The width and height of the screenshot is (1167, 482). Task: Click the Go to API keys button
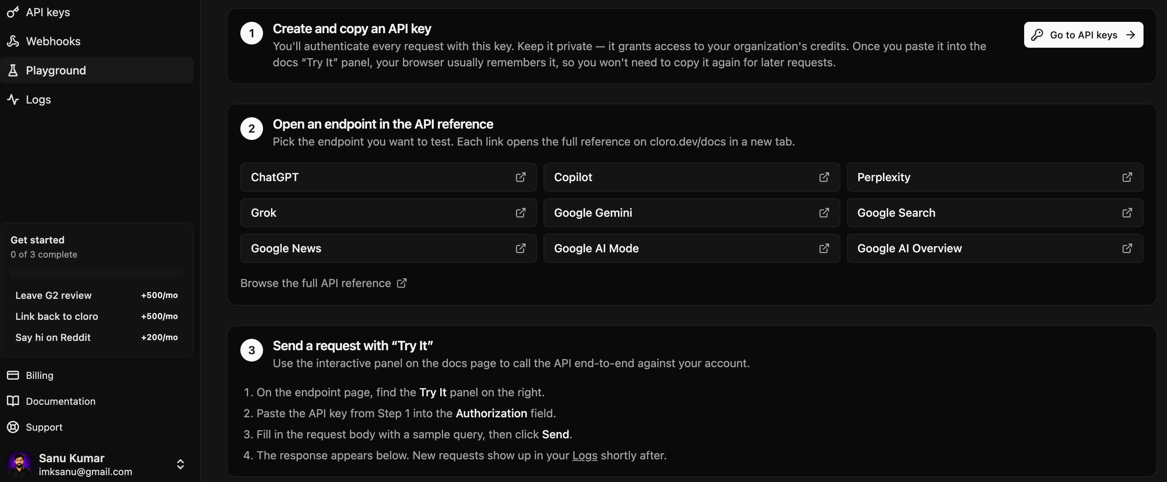(1084, 35)
